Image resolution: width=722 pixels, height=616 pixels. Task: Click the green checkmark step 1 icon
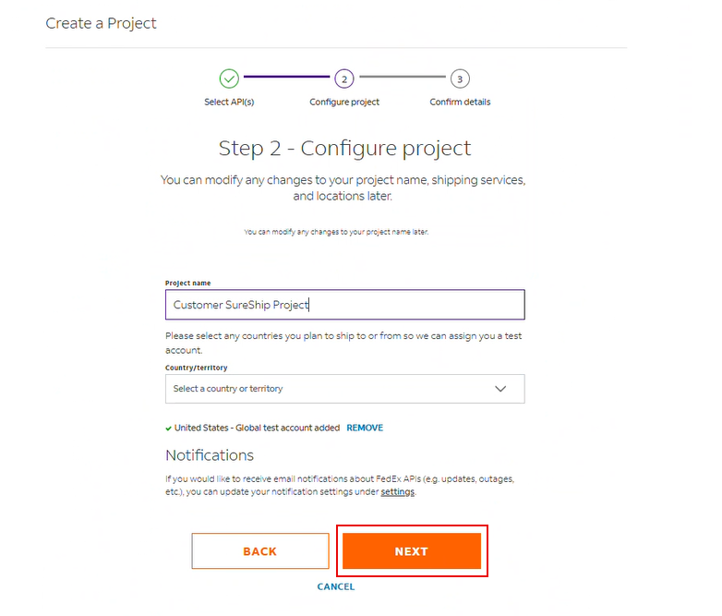[x=229, y=79]
